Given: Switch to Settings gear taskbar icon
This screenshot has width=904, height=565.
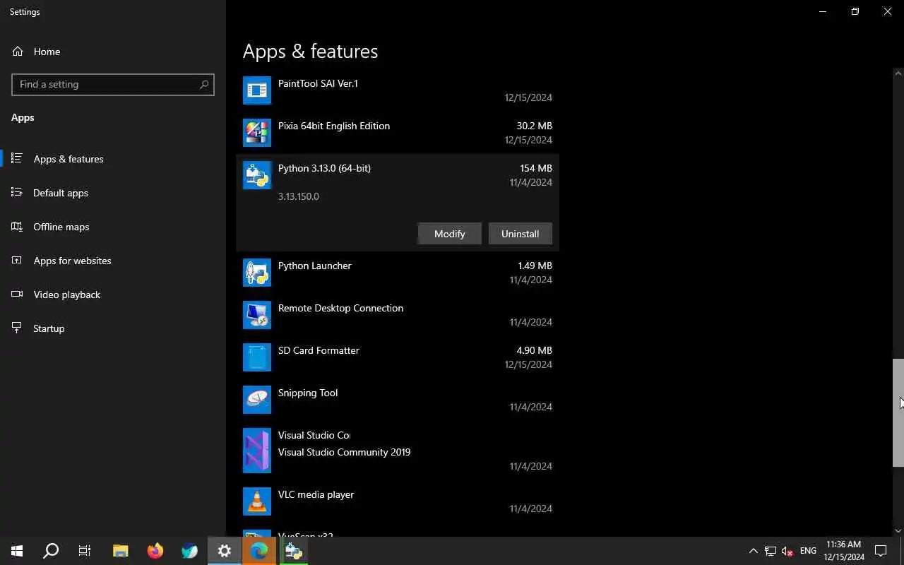Looking at the screenshot, I should coord(225,551).
